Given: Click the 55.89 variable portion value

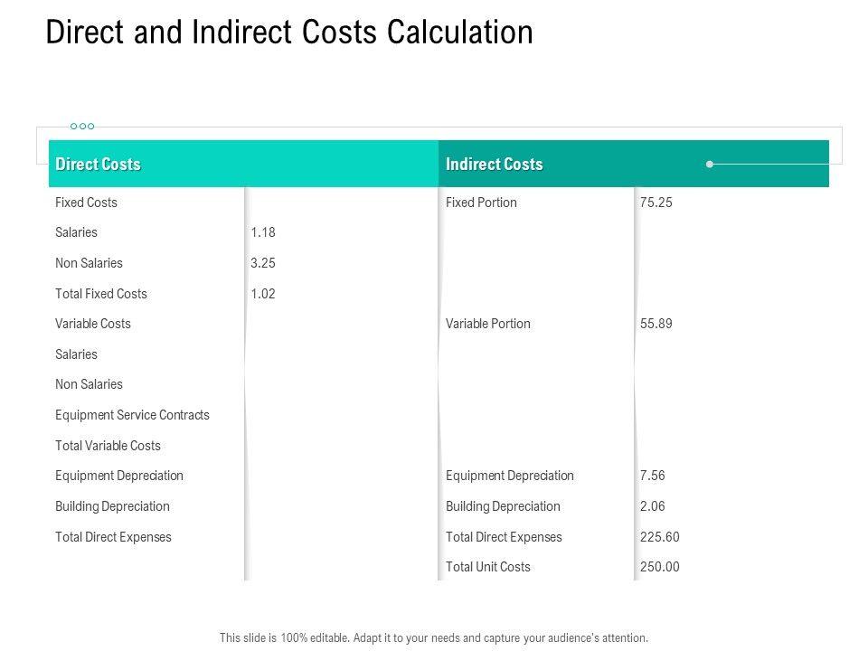Looking at the screenshot, I should pyautogui.click(x=656, y=324).
